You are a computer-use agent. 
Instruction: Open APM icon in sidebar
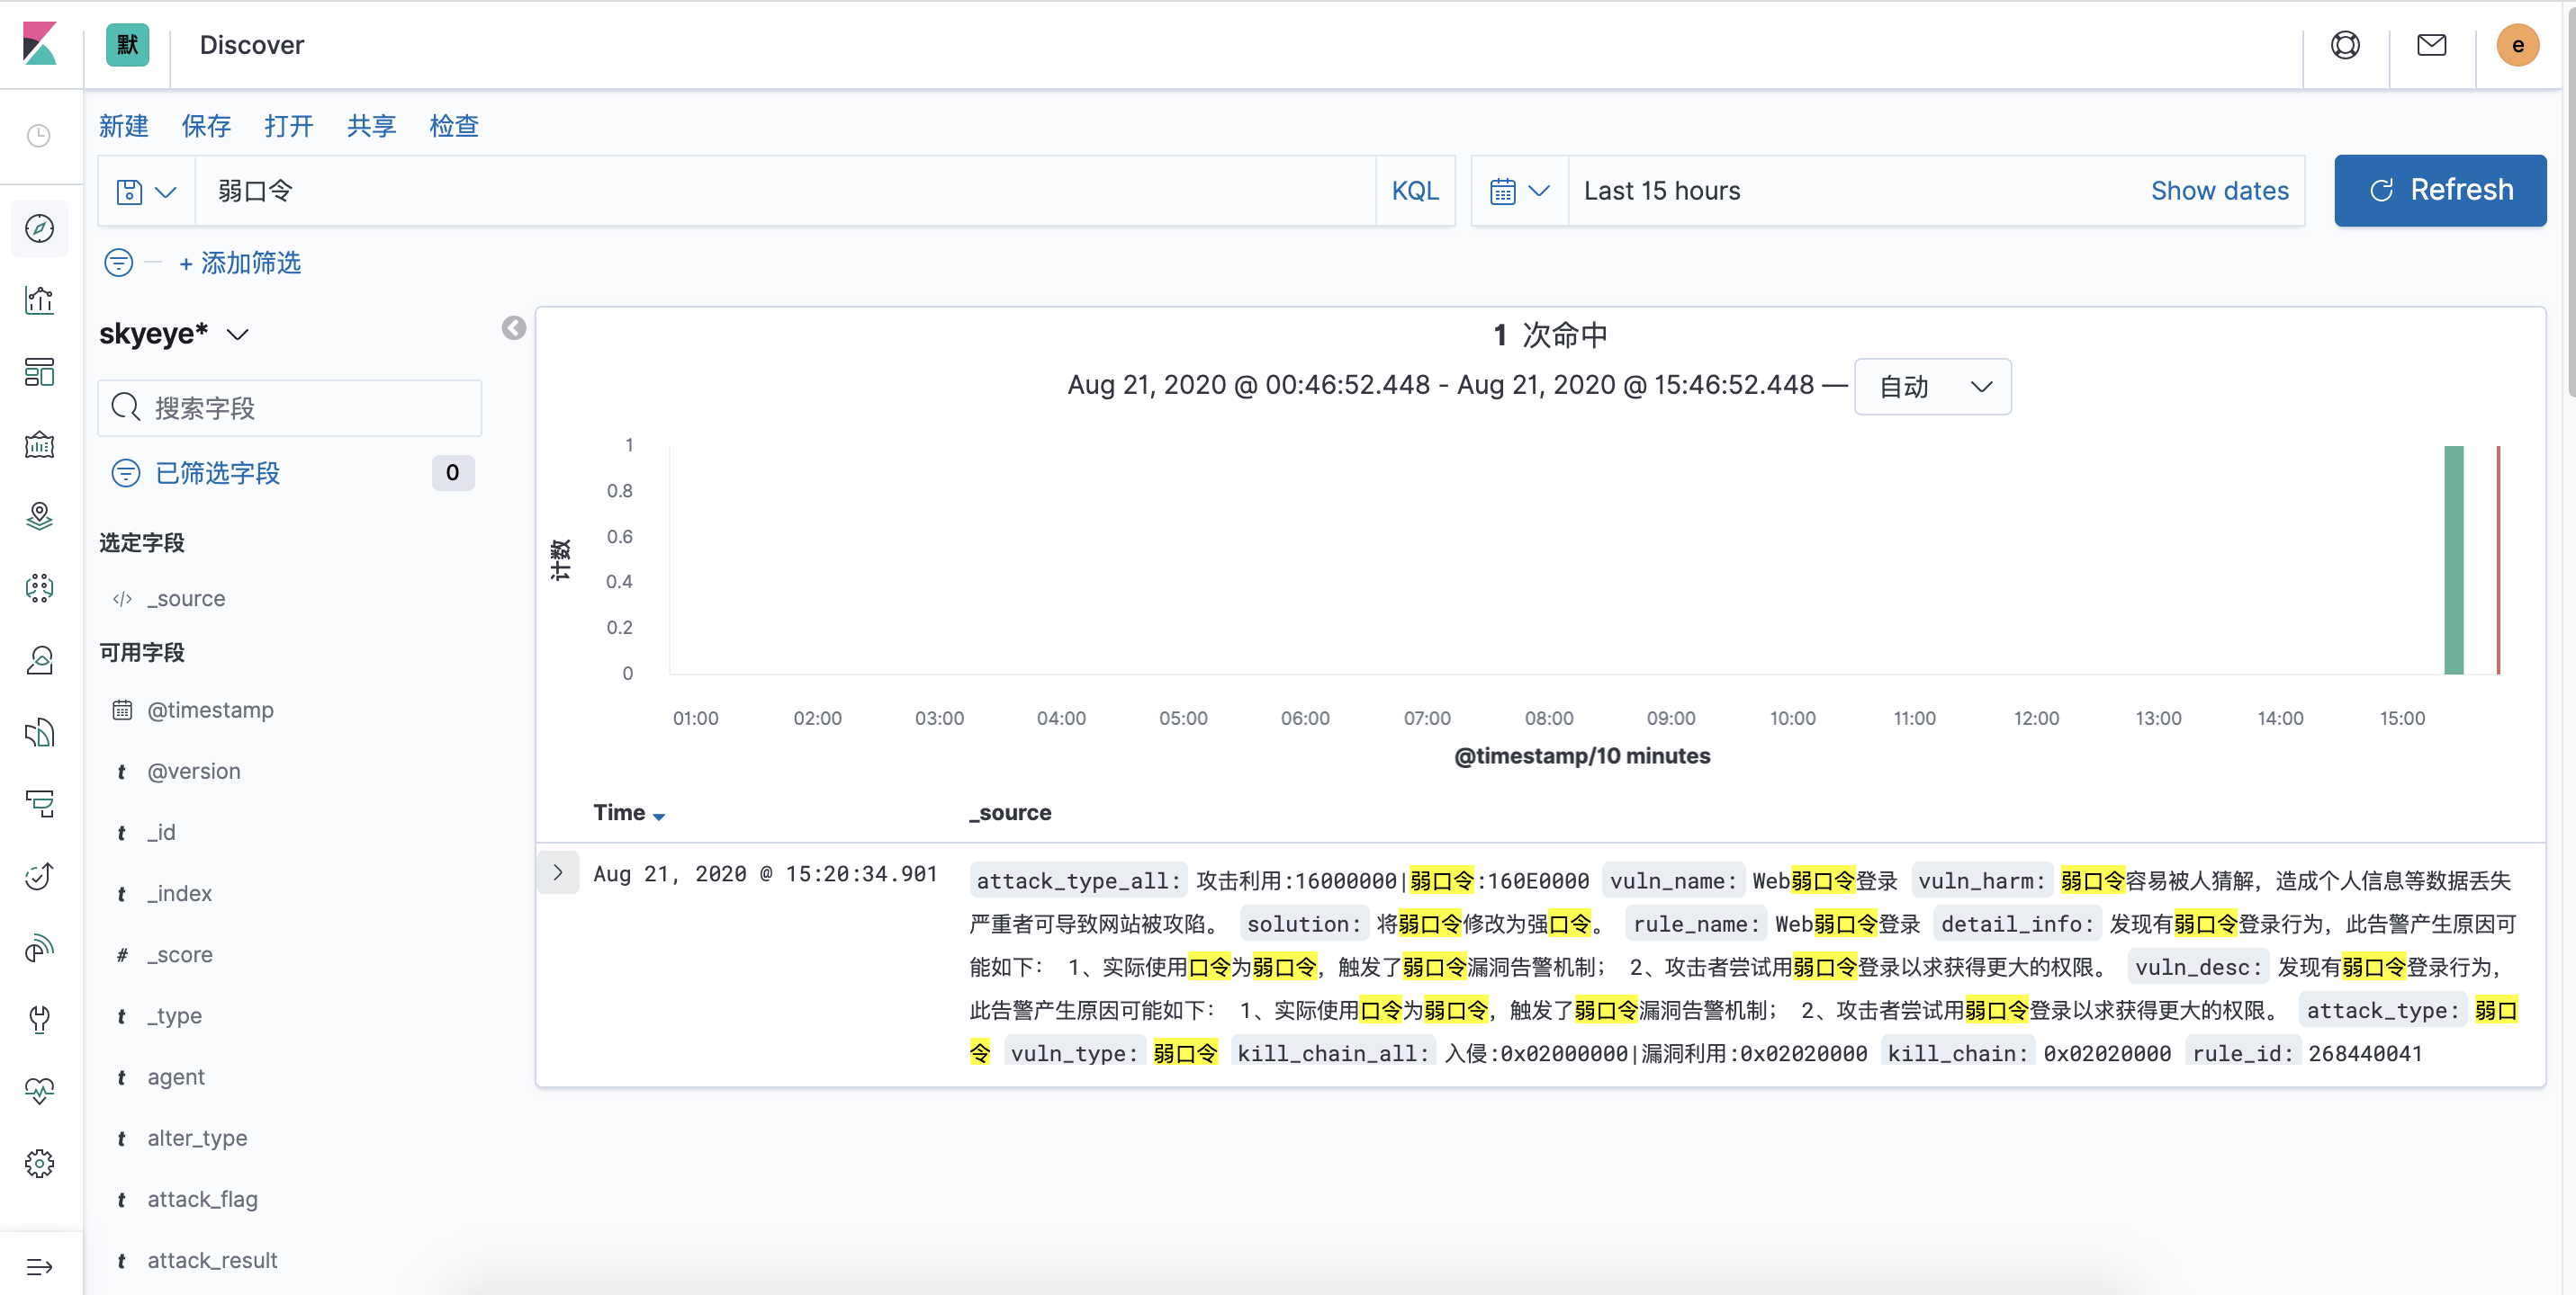pyautogui.click(x=39, y=804)
